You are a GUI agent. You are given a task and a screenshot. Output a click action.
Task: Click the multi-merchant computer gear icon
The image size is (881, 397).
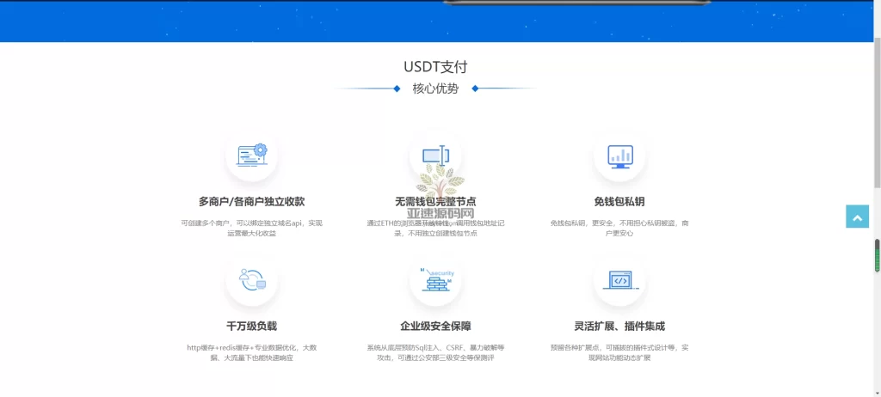point(252,155)
